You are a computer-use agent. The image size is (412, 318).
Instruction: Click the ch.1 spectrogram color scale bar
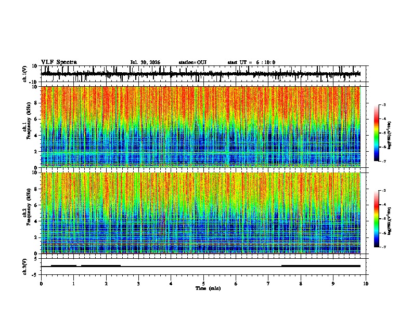pyautogui.click(x=377, y=132)
